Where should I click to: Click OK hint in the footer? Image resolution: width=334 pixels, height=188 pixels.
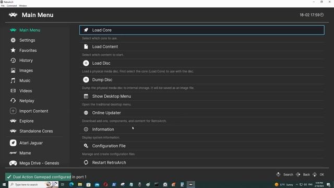321,174
